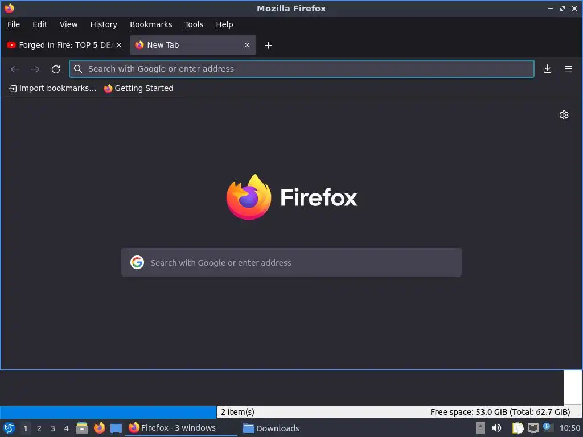The width and height of the screenshot is (583, 437).
Task: Open new tab personalize gear icon
Action: 564,115
